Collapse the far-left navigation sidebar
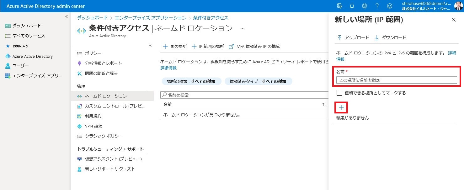 (x=67, y=17)
